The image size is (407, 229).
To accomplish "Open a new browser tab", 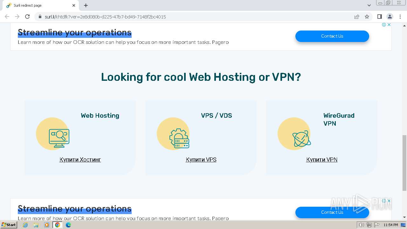I will [86, 5].
